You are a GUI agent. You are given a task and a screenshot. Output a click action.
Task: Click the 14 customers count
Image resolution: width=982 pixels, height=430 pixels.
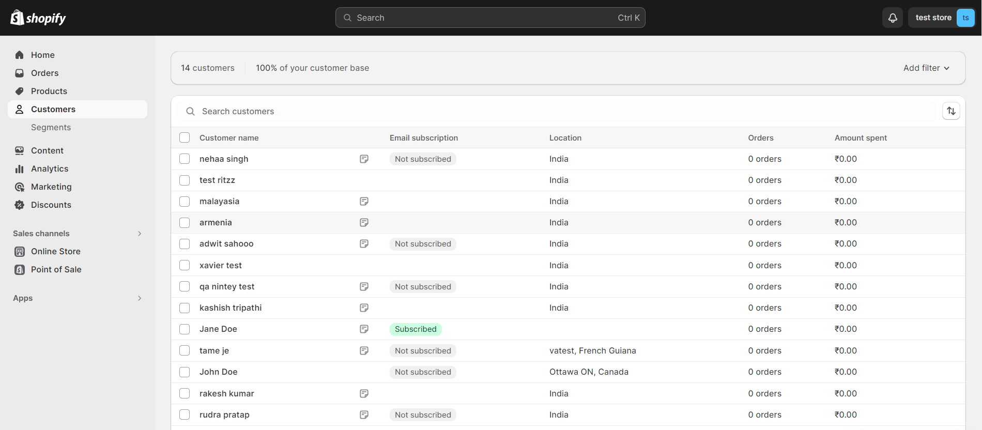point(208,68)
